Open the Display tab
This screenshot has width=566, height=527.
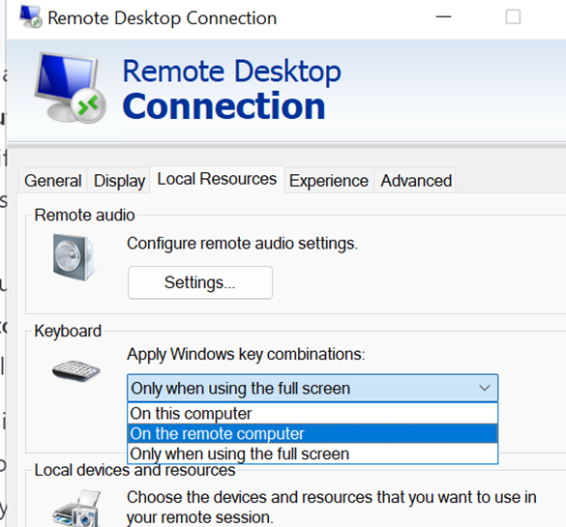click(x=119, y=181)
